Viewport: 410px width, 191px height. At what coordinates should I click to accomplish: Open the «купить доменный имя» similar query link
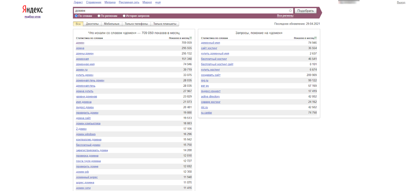(215, 54)
